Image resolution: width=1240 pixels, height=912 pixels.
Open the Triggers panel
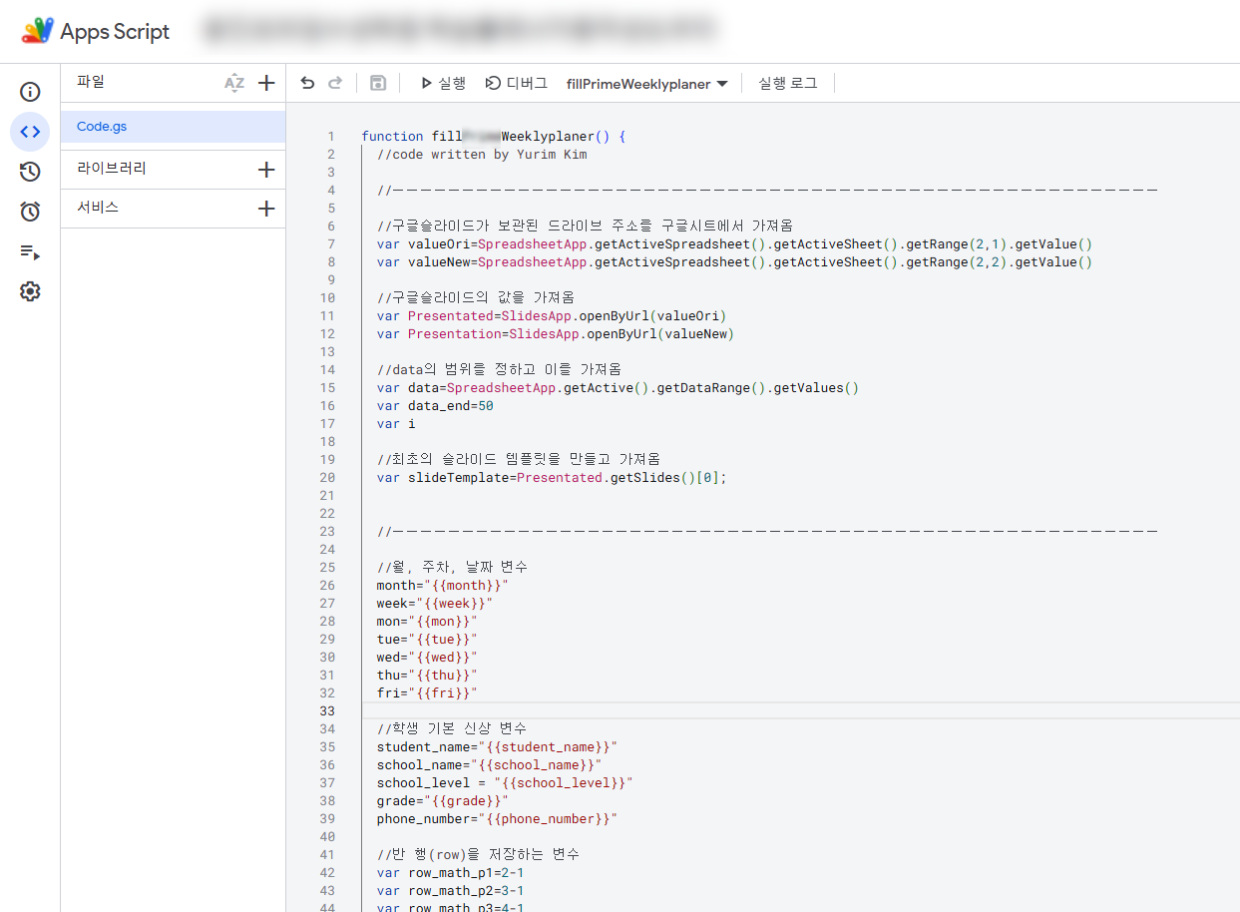point(30,212)
